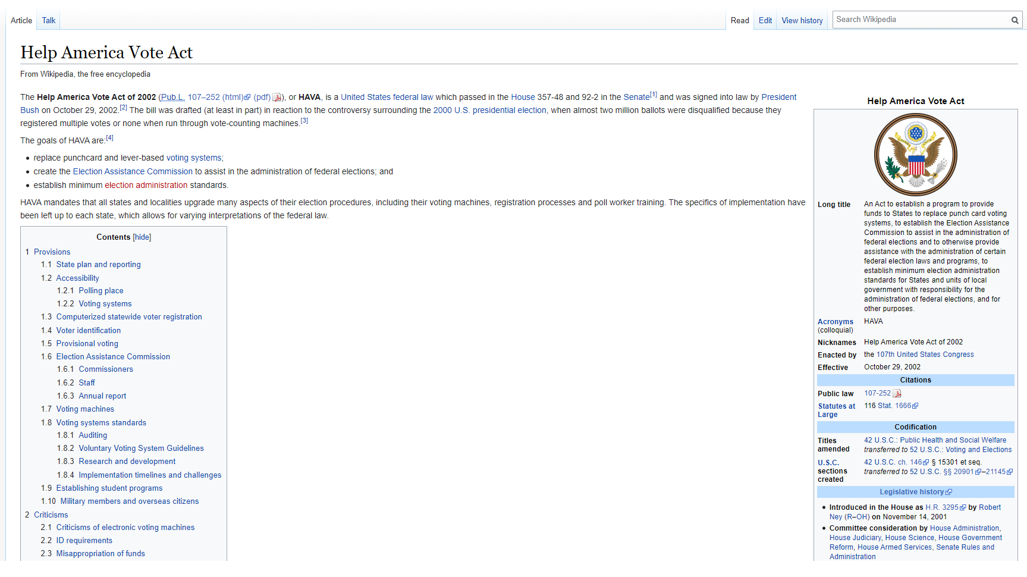Switch to the Article tab
1027x577 pixels.
point(21,20)
